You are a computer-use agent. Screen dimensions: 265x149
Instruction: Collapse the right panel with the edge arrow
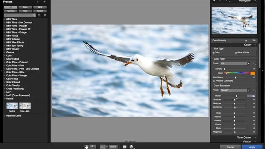pos(263,71)
